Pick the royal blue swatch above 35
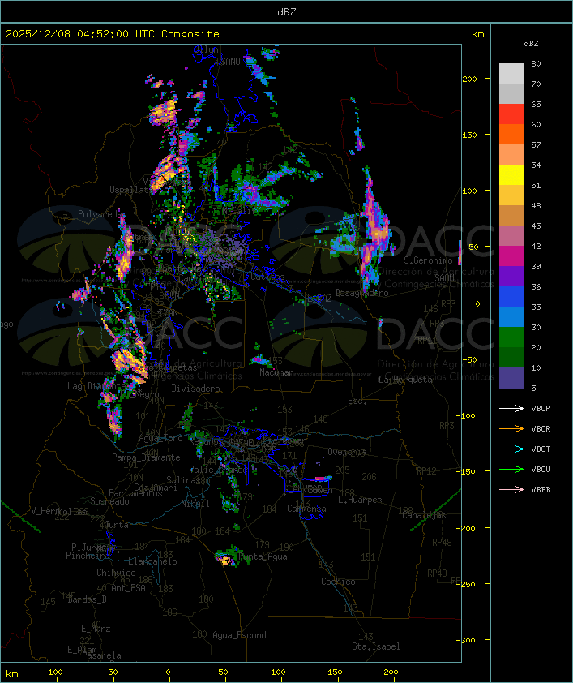Screen dimensions: 573x683 click(511, 296)
